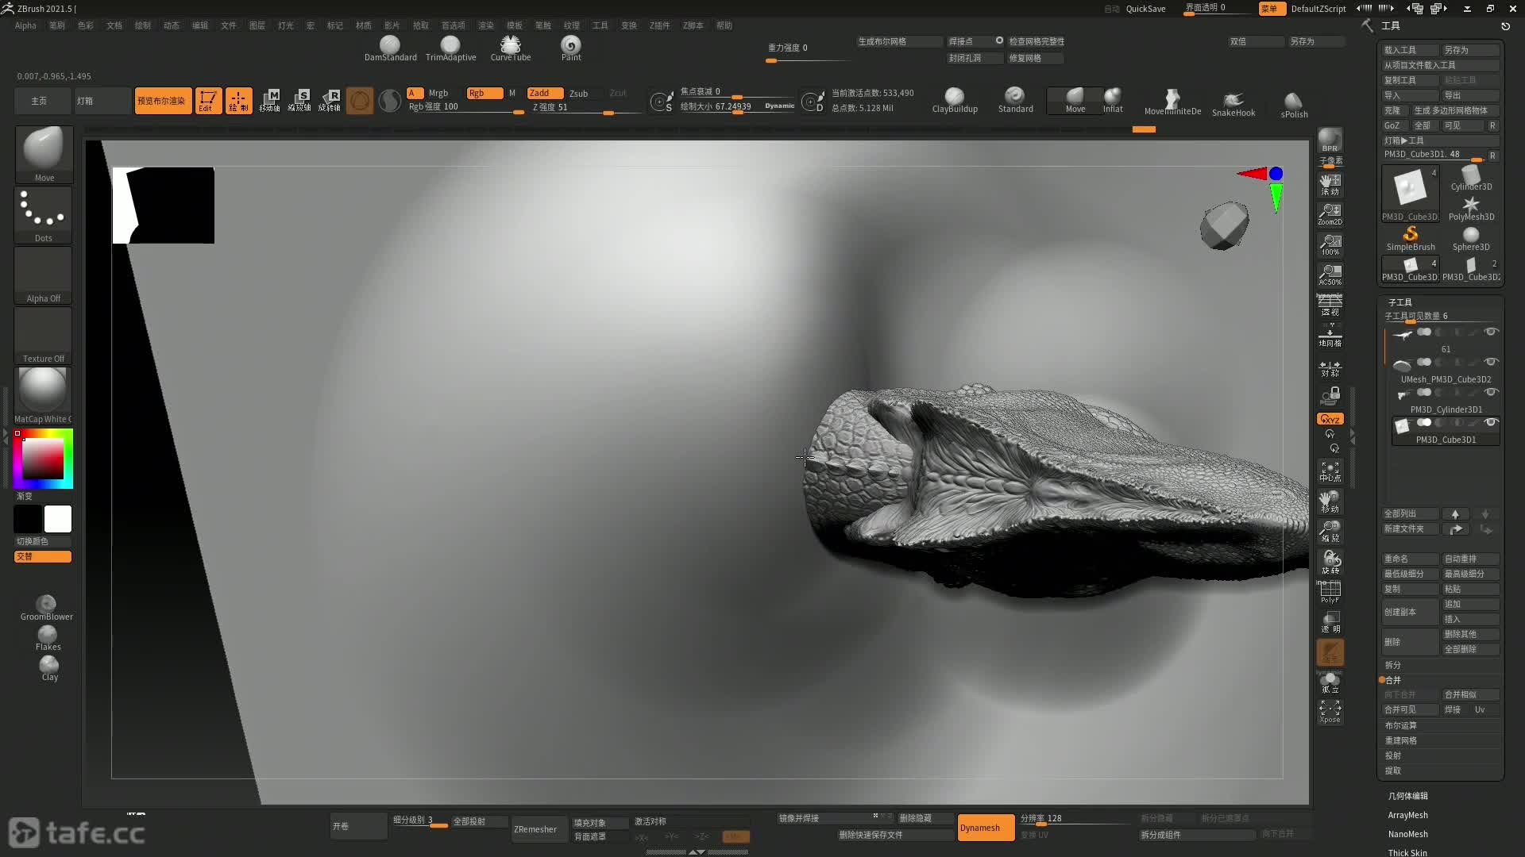The width and height of the screenshot is (1525, 857).
Task: Expand the Project section
Action: (1392, 755)
